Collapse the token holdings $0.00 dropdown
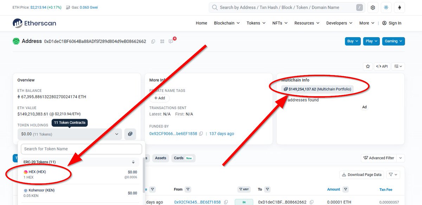The image size is (422, 205). pos(70,134)
